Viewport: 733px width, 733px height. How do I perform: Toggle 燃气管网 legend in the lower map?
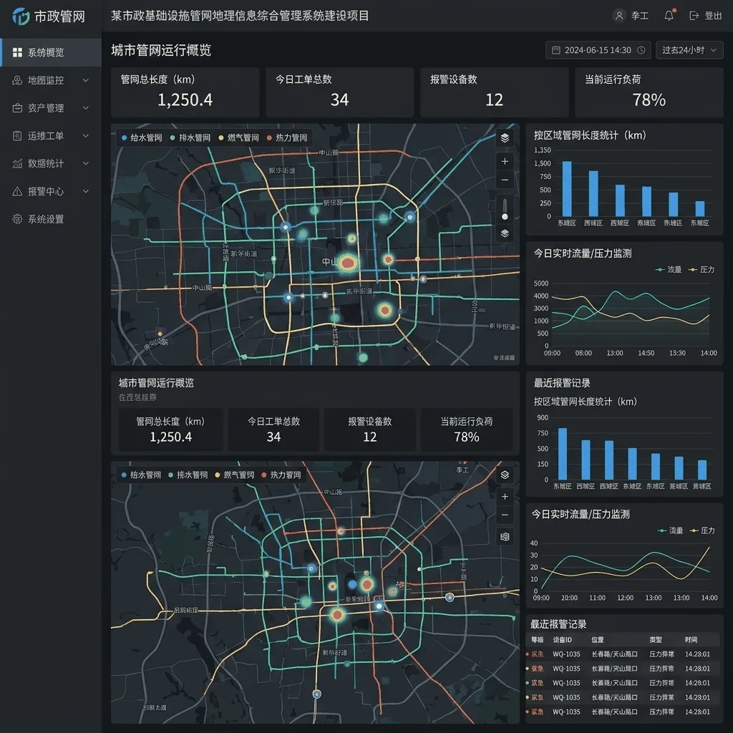(235, 475)
